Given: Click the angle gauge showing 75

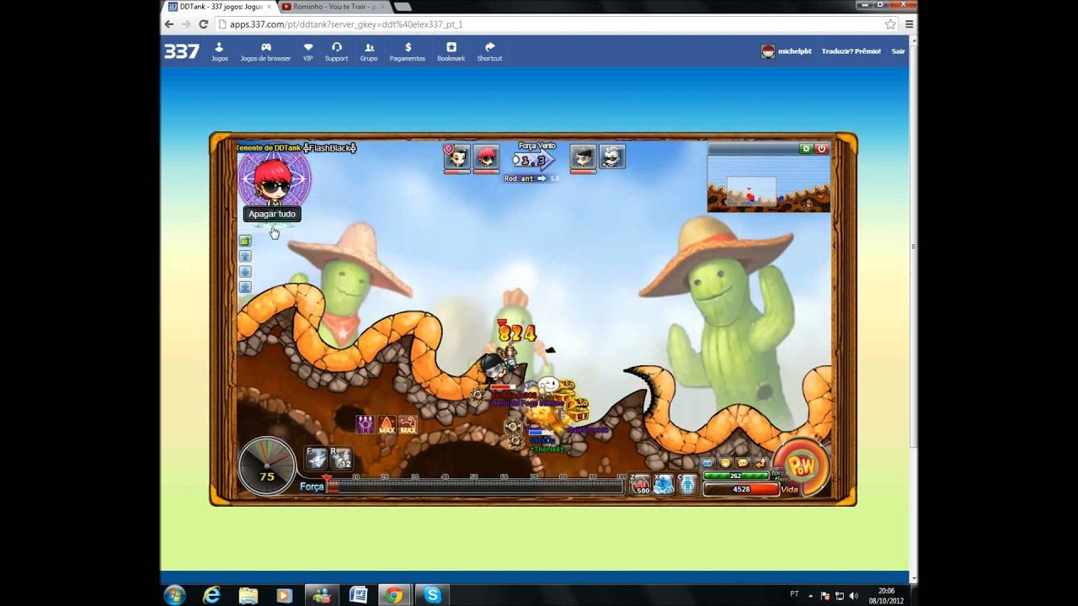Looking at the screenshot, I should [267, 465].
